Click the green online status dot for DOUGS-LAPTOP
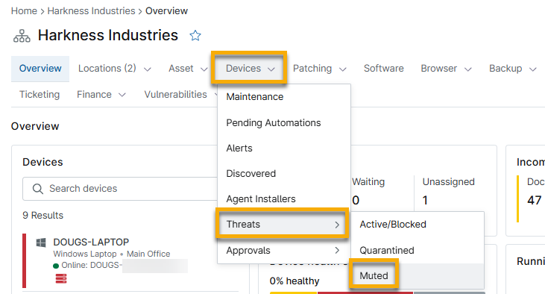This screenshot has height=294, width=545. click(56, 266)
